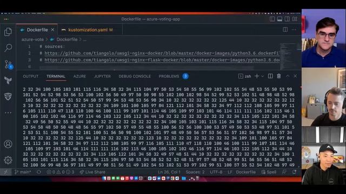This screenshot has height=194, width=346.
Task: Select Dockerfile breadcrumb segment
Action: coord(66,39)
